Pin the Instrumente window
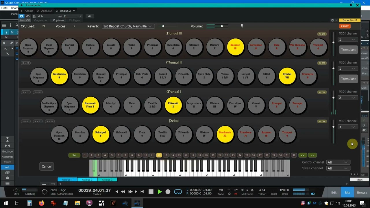 coord(351,5)
